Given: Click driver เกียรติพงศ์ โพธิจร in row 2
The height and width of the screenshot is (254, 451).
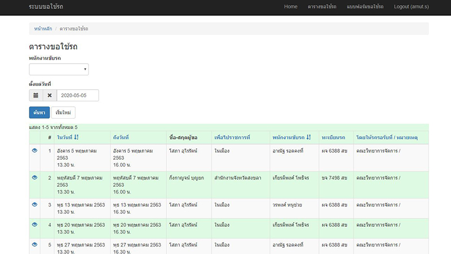Looking at the screenshot, I should [290, 178].
